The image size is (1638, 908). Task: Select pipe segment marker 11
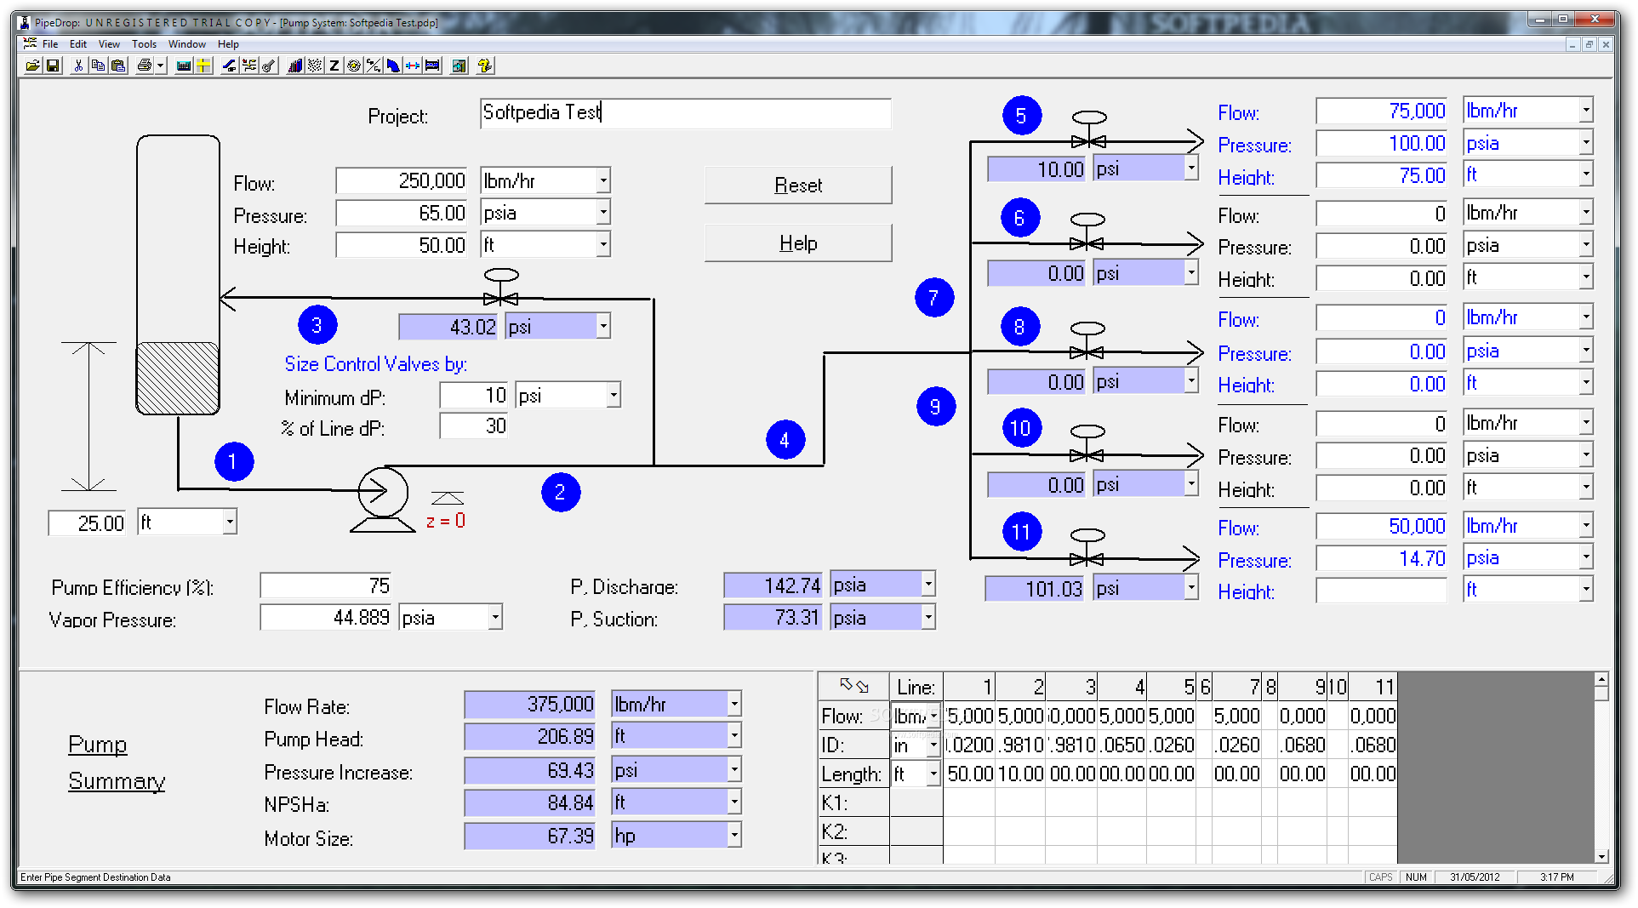[x=1022, y=532]
